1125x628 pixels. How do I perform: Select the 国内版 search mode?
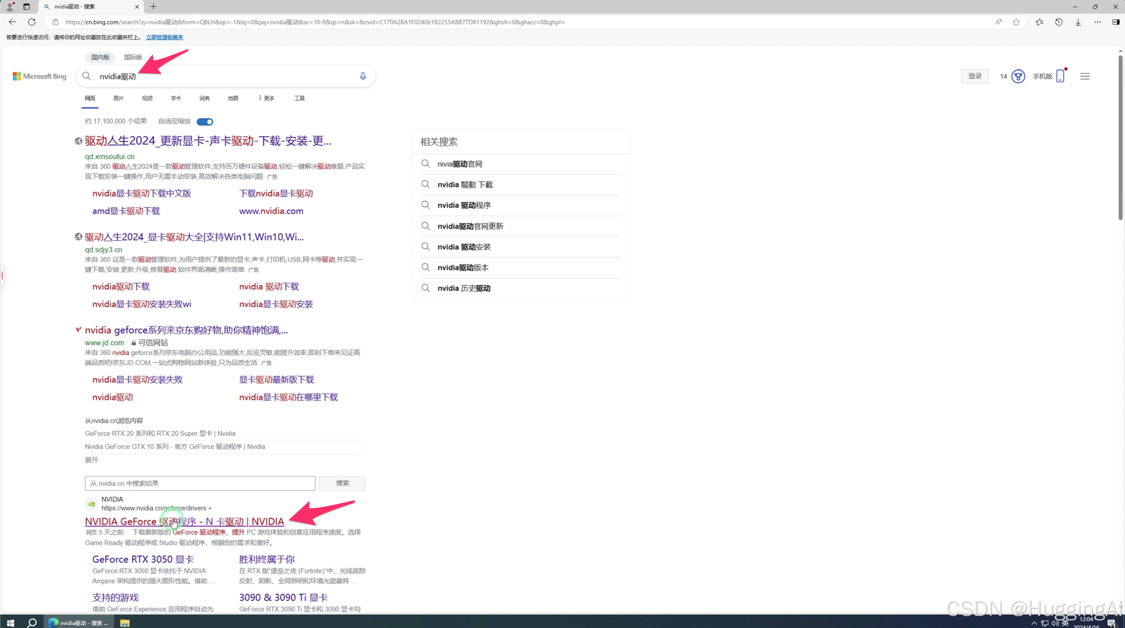101,57
